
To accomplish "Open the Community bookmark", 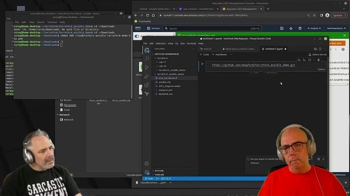I will 143,21.
